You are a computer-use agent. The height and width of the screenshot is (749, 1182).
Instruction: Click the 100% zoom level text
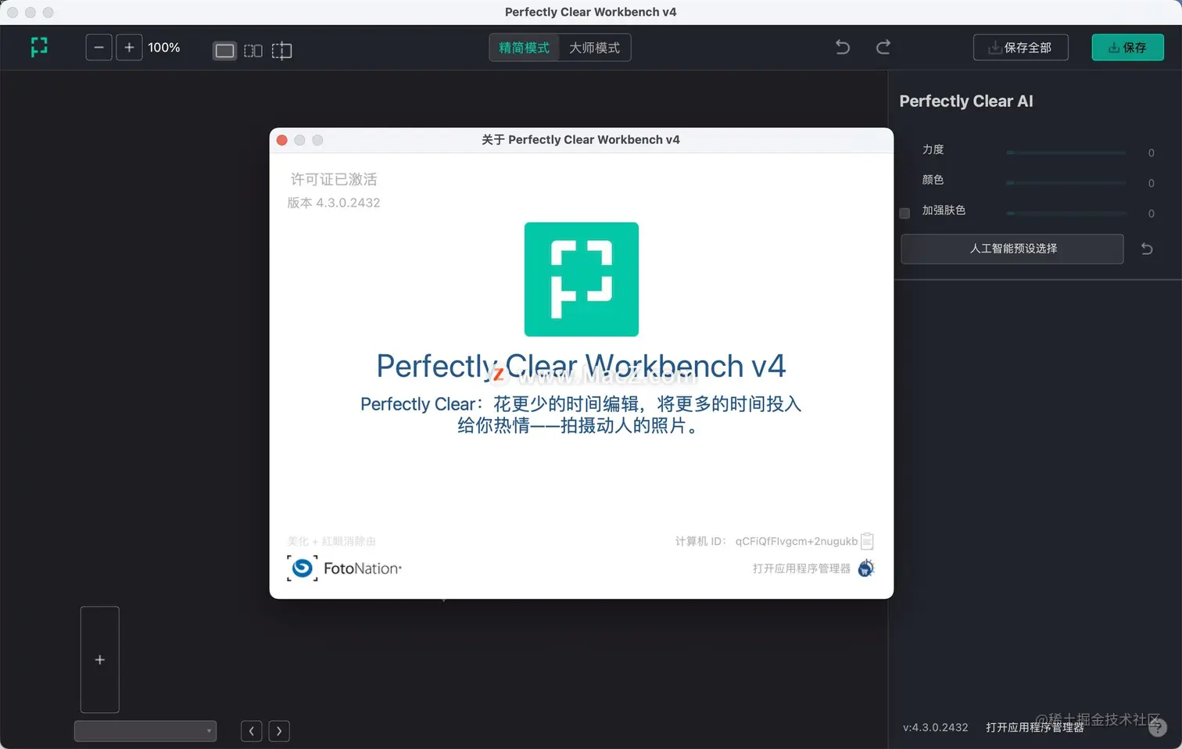coord(164,48)
